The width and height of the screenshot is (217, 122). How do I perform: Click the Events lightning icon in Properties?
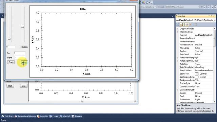coord(191,25)
